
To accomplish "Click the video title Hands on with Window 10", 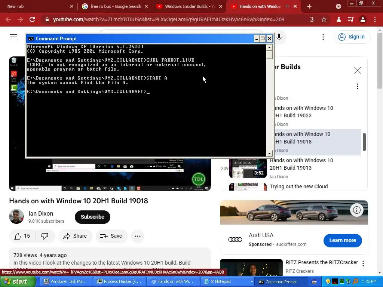I will tap(79, 201).
